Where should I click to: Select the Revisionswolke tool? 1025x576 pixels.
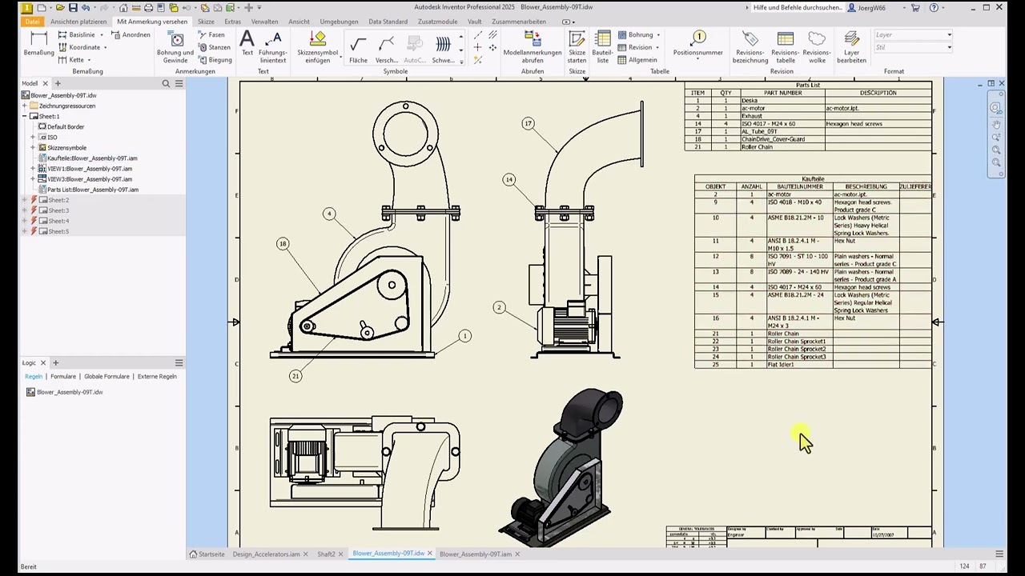click(x=817, y=48)
